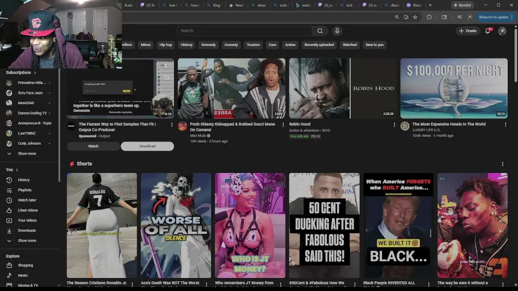Select the Hip hop filter chip

coord(166,45)
